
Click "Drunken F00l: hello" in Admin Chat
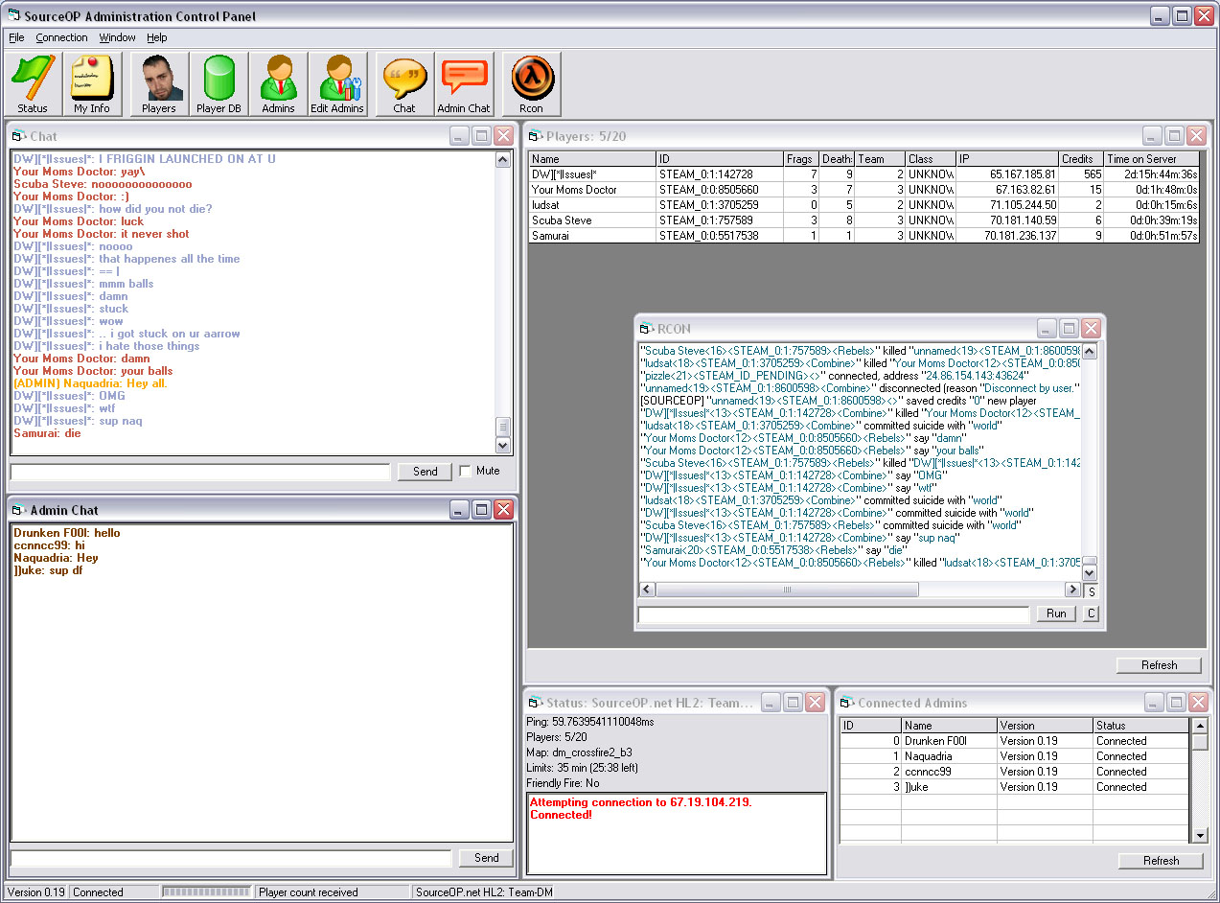tap(67, 533)
